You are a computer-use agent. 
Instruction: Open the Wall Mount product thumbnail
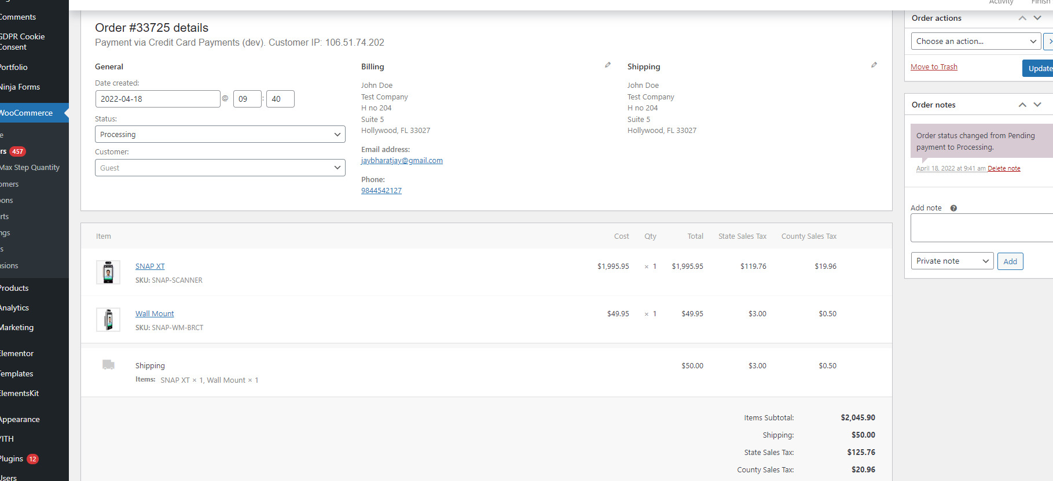[x=108, y=320]
